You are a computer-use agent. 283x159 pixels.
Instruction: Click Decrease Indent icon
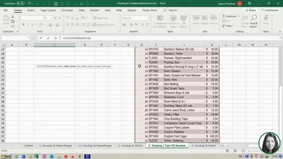tap(83, 25)
